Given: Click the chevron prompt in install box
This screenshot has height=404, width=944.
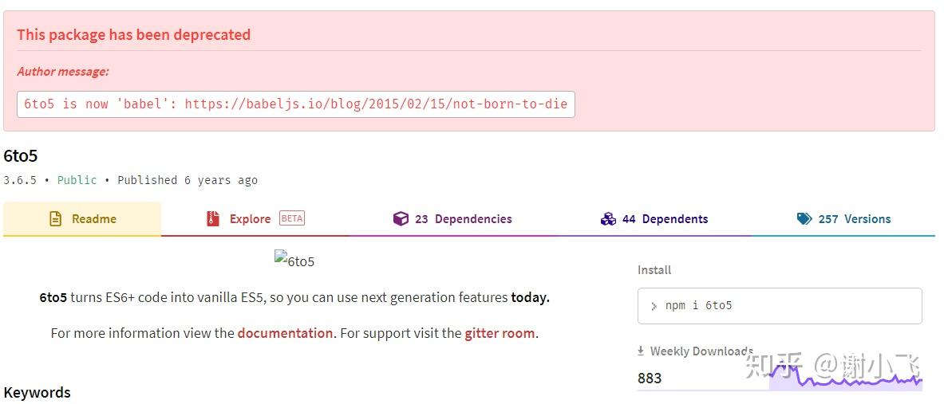Looking at the screenshot, I should tap(654, 306).
